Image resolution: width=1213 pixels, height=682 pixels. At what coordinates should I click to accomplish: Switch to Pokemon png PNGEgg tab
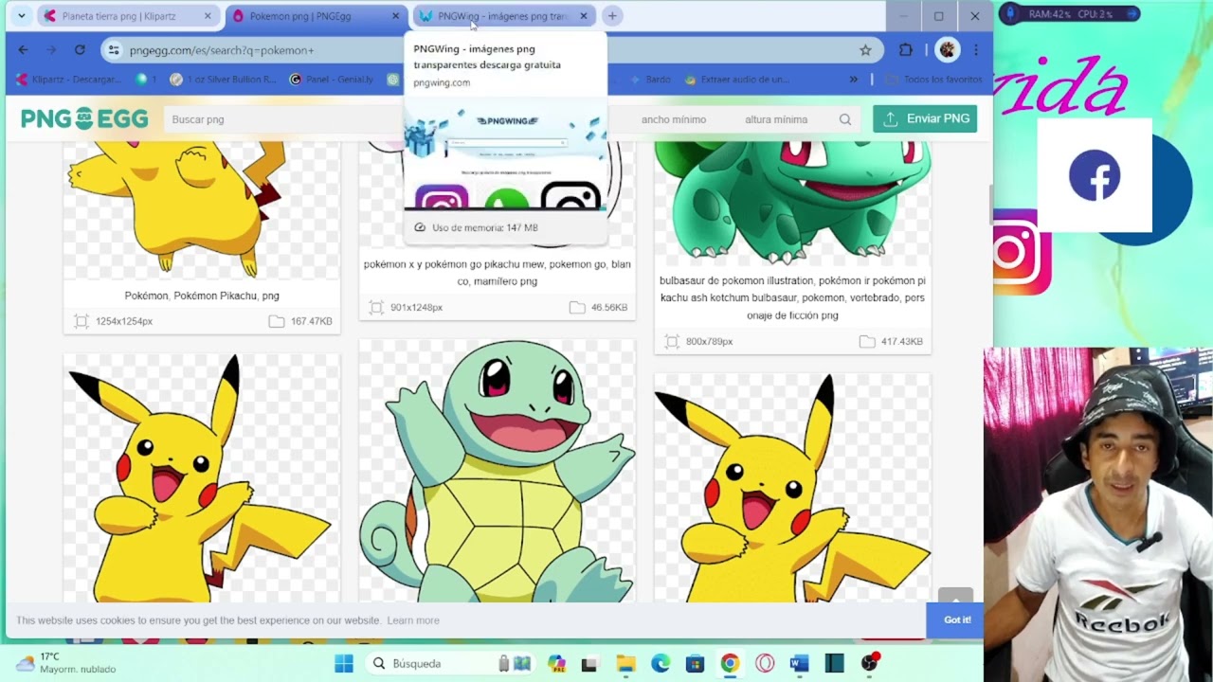(x=317, y=16)
